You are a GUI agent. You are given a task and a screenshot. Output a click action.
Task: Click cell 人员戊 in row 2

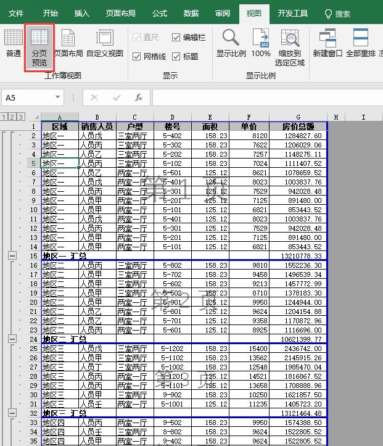[x=97, y=136]
